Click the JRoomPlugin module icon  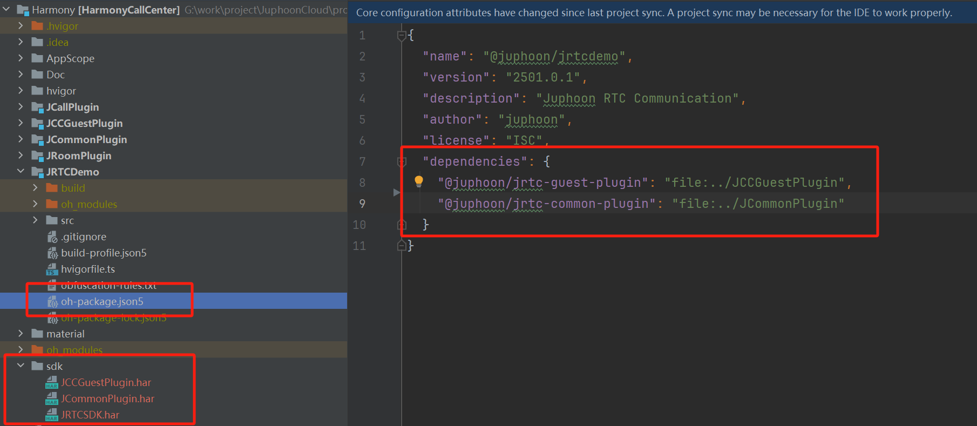click(37, 155)
